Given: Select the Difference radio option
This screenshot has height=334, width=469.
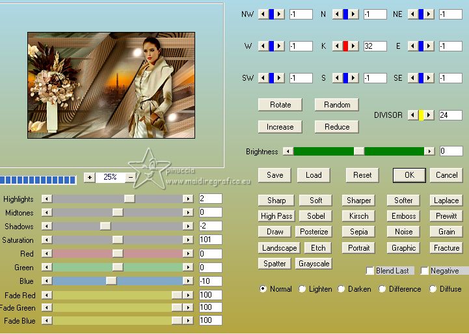Looking at the screenshot, I should 382,289.
